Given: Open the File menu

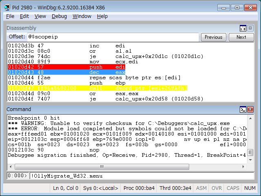Looking at the screenshot, I should pyautogui.click(x=10, y=16).
